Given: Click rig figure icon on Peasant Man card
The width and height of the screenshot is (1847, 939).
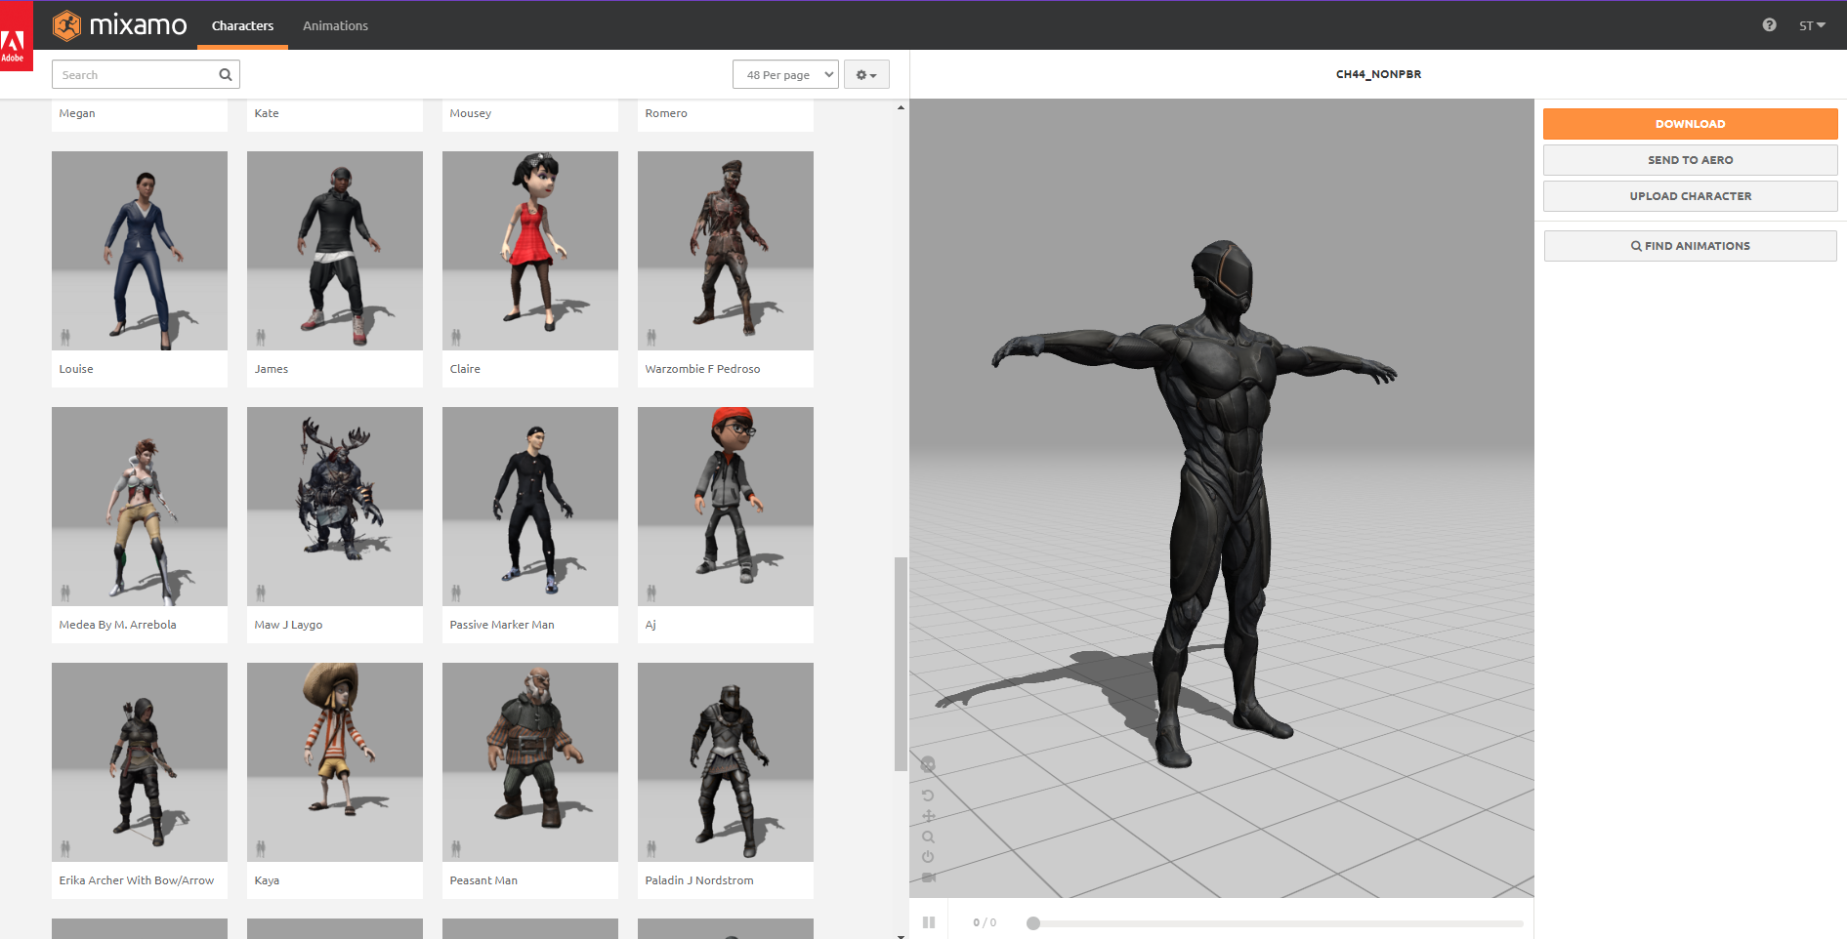Looking at the screenshot, I should pyautogui.click(x=456, y=849).
